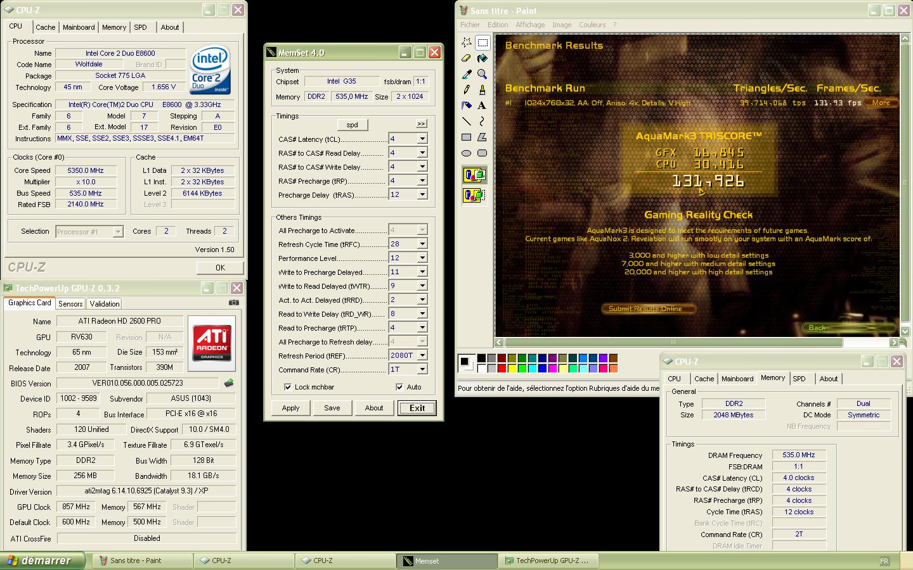913x570 pixels.
Task: Pick the yellow color in Paint palette
Action: (512, 369)
